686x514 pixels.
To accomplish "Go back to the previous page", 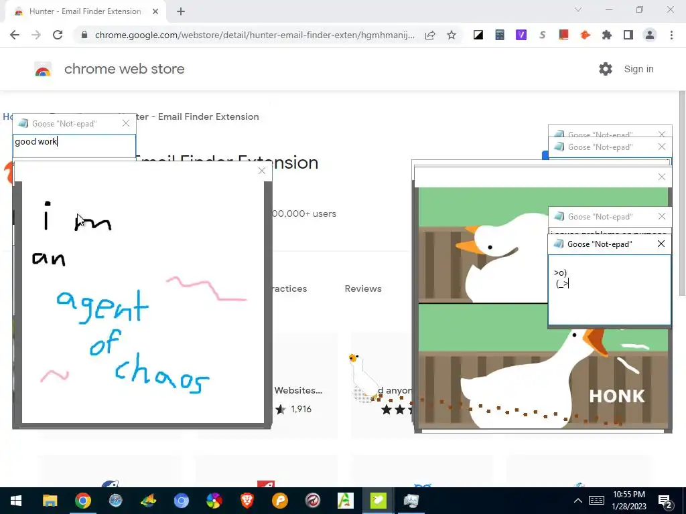I will point(15,35).
